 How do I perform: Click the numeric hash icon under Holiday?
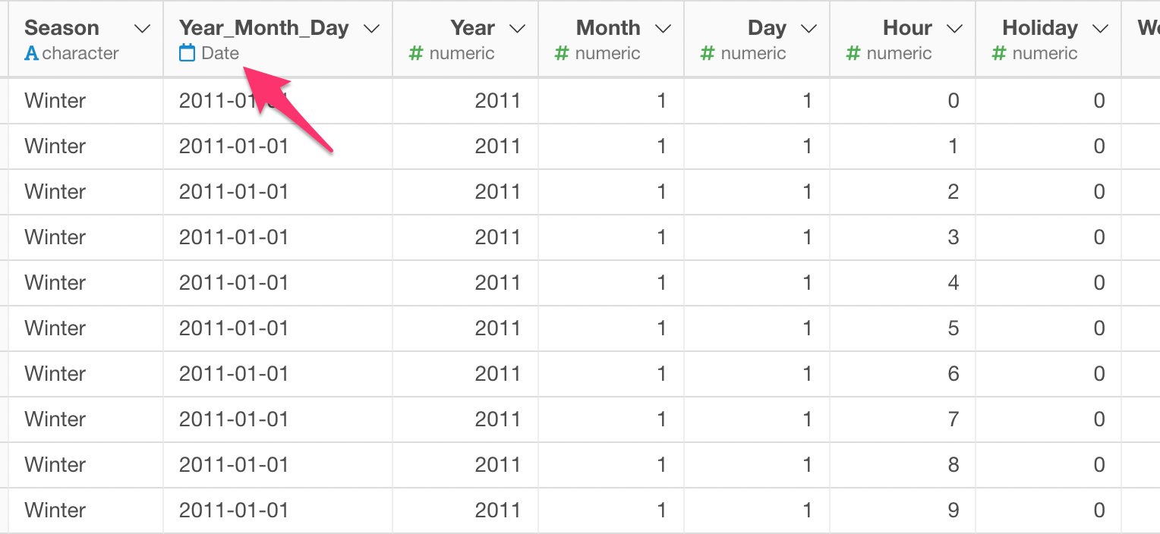click(998, 54)
